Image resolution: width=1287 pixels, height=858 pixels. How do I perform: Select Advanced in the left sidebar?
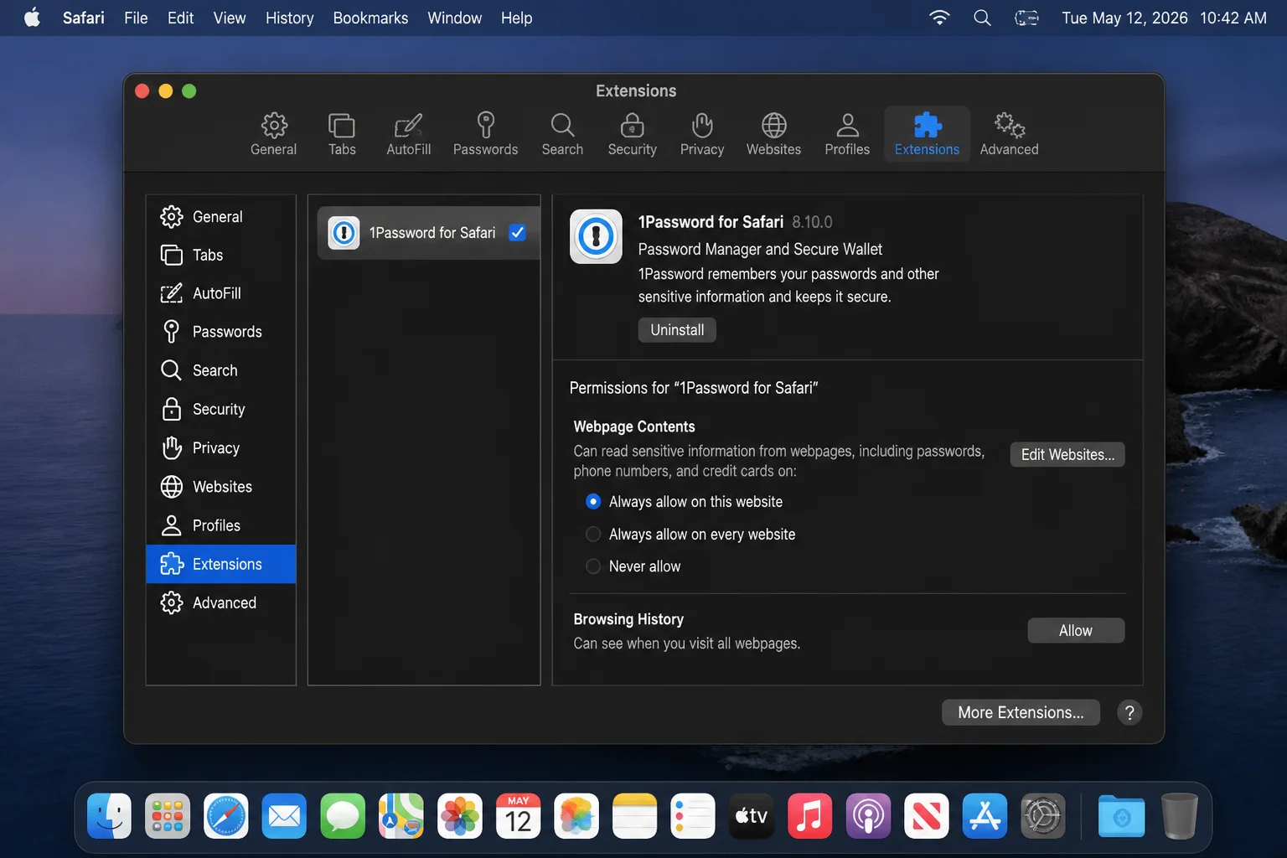221,602
